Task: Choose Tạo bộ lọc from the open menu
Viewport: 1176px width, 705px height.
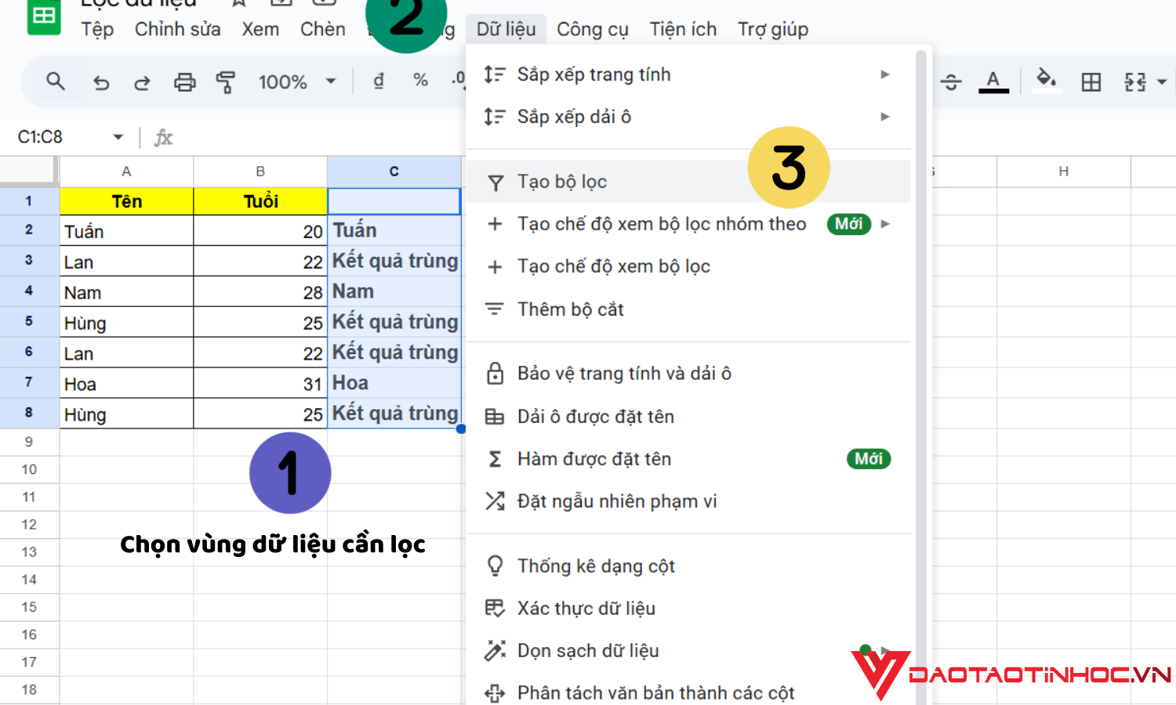Action: 562,181
